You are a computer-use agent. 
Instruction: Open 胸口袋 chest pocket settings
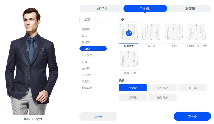click(x=86, y=42)
